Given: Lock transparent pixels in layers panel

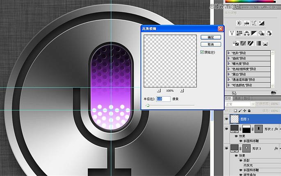Looking at the screenshot, I should pos(235,111).
